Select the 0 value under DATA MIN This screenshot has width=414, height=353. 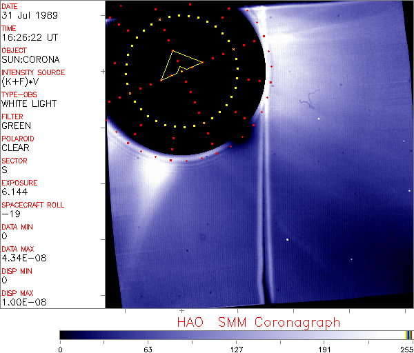[5, 236]
